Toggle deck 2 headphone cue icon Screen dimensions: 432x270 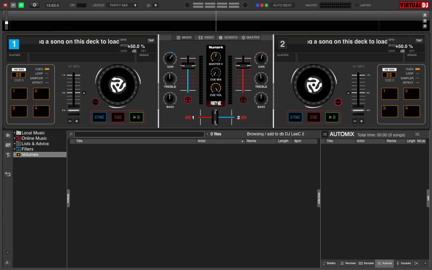click(243, 100)
